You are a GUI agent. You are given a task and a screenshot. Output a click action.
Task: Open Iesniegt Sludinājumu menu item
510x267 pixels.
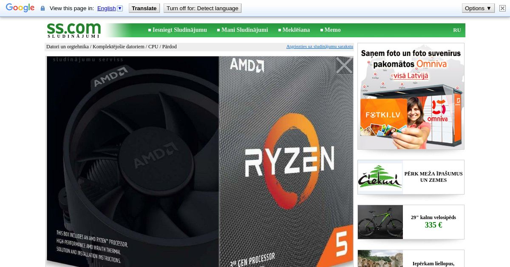[180, 30]
